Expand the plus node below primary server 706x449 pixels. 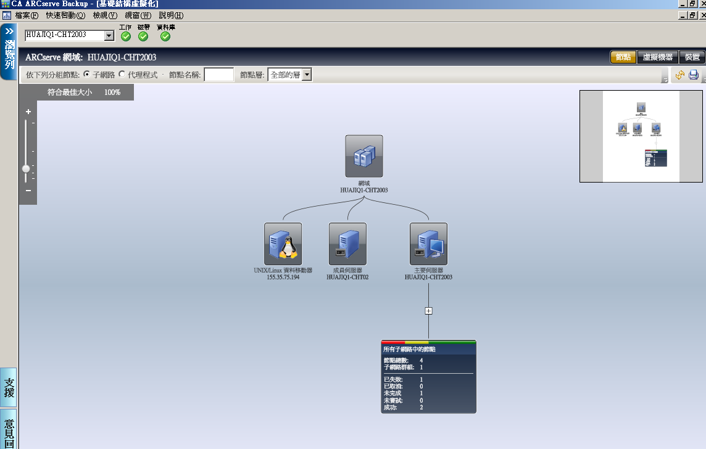tap(429, 311)
